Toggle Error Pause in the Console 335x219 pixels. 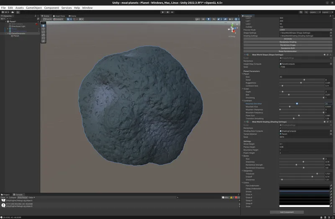point(23,198)
